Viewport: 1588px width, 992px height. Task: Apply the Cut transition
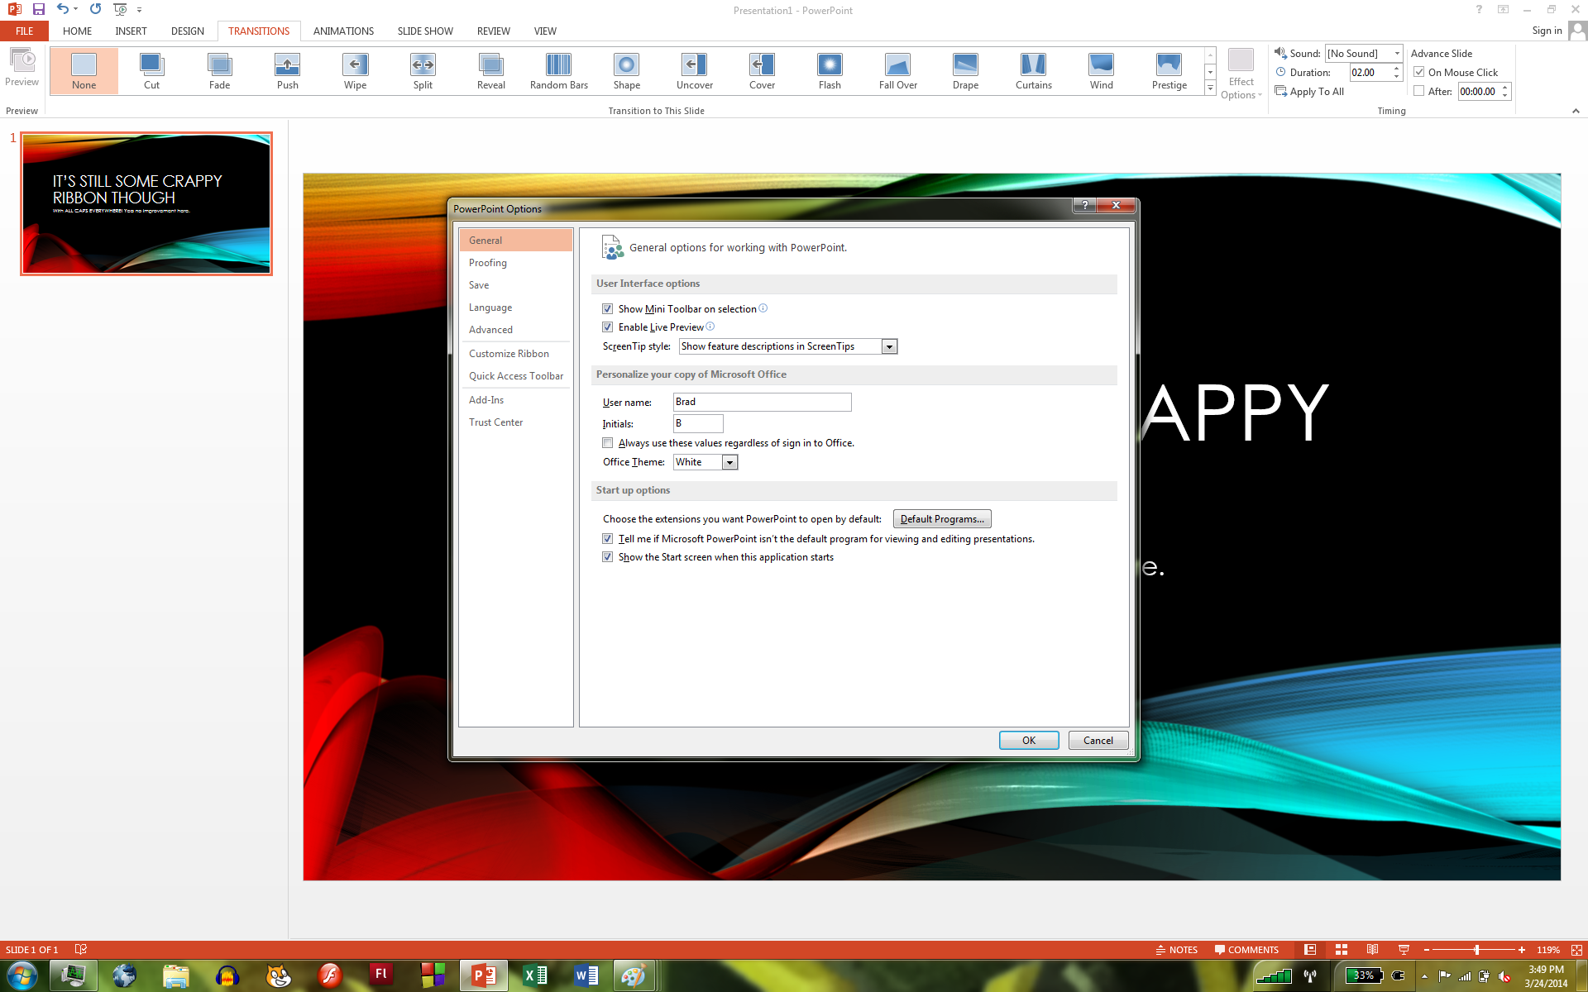coord(151,70)
